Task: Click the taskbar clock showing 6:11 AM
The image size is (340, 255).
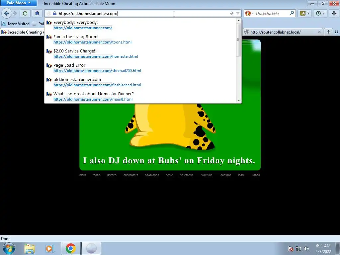Action: pos(323,249)
